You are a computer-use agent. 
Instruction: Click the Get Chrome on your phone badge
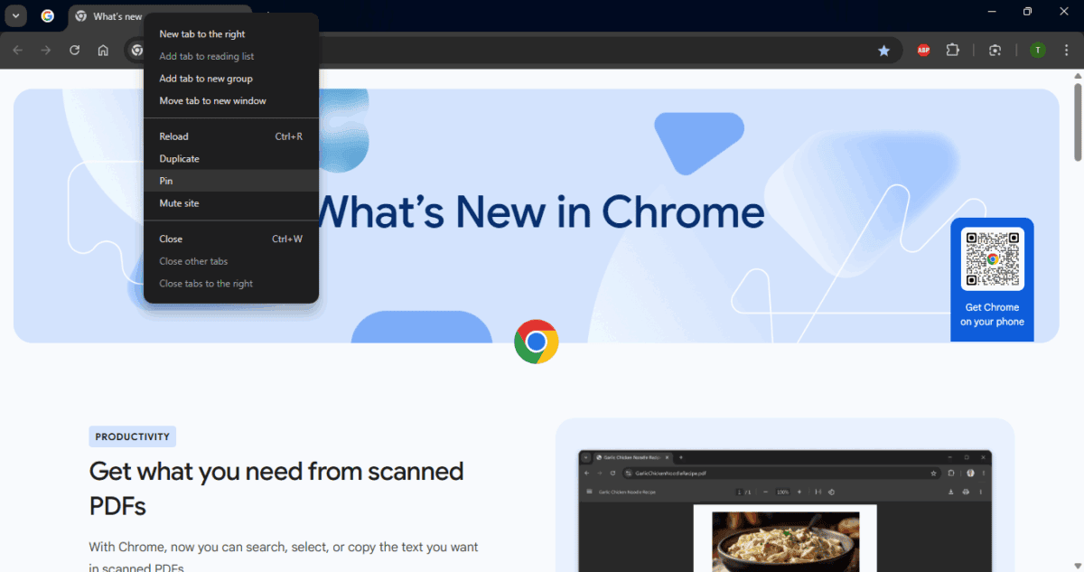[x=992, y=278]
